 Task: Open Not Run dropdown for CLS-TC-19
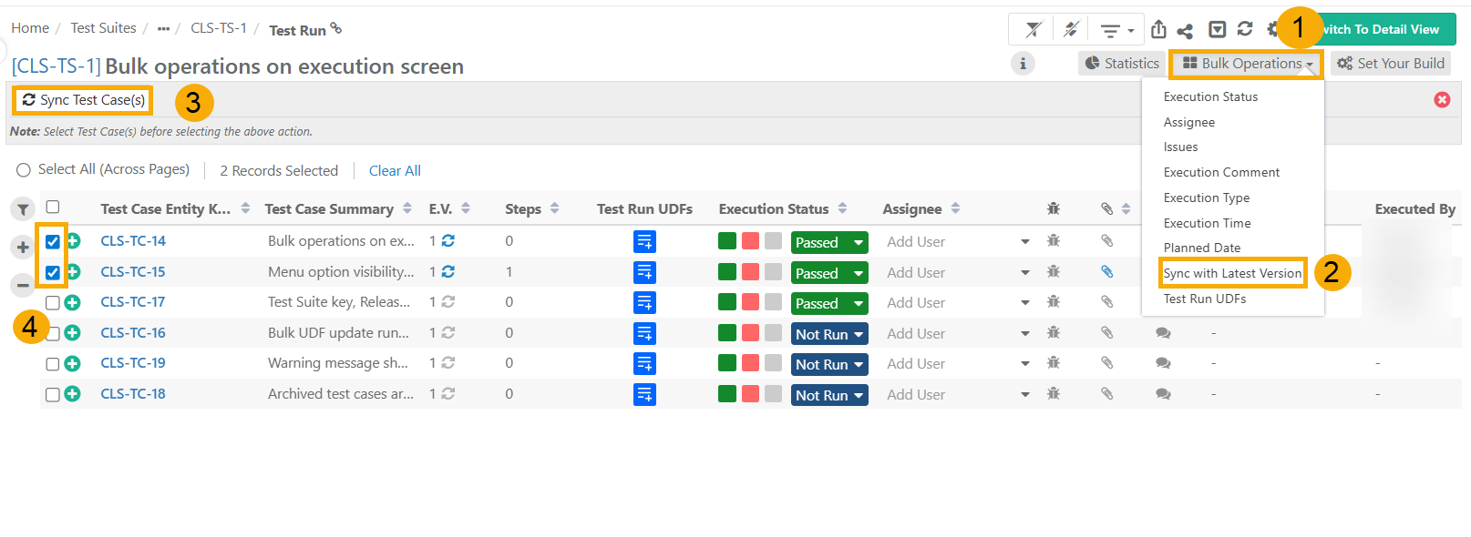point(829,364)
